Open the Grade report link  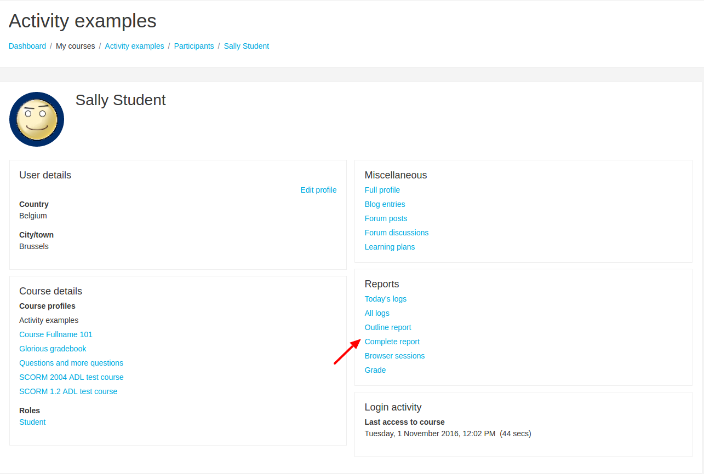(375, 370)
